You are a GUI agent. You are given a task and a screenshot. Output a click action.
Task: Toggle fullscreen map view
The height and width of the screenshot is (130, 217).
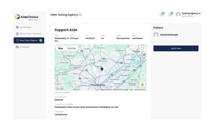(142, 48)
